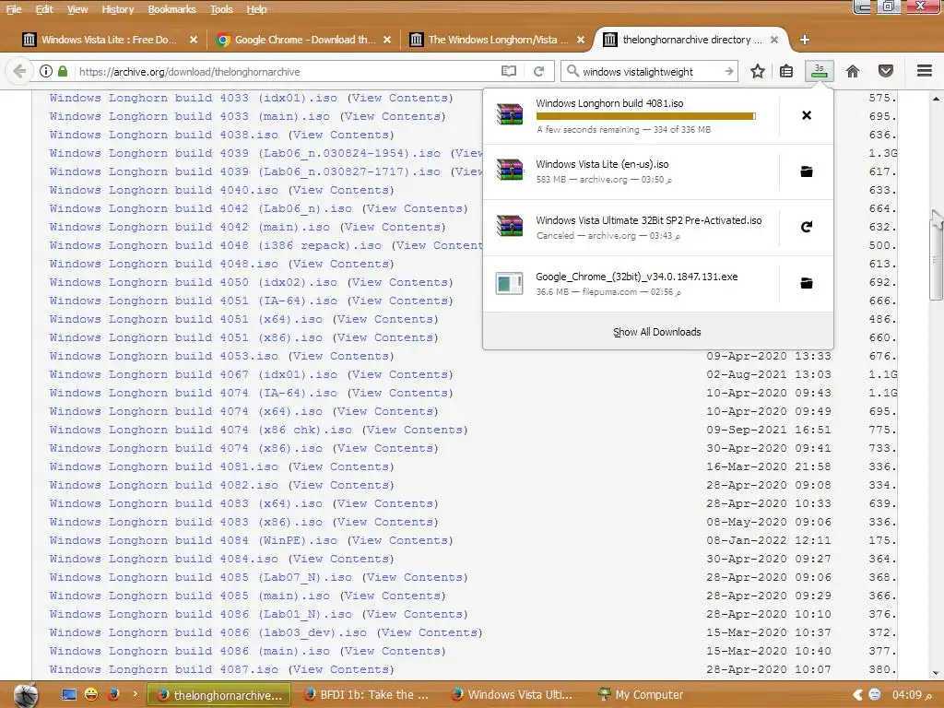This screenshot has height=708, width=944.
Task: Go to Firefox home page
Action: 852,71
